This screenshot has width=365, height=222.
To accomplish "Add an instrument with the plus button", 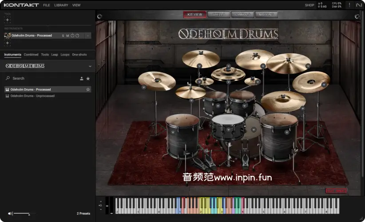I will 7,43.
